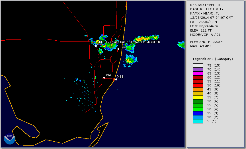Click the 'MAX: 49 dBZ' text

pyautogui.click(x=201, y=46)
